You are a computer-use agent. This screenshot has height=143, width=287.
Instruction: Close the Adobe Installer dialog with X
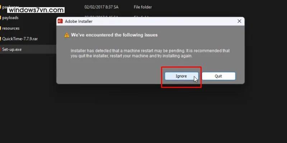click(239, 21)
